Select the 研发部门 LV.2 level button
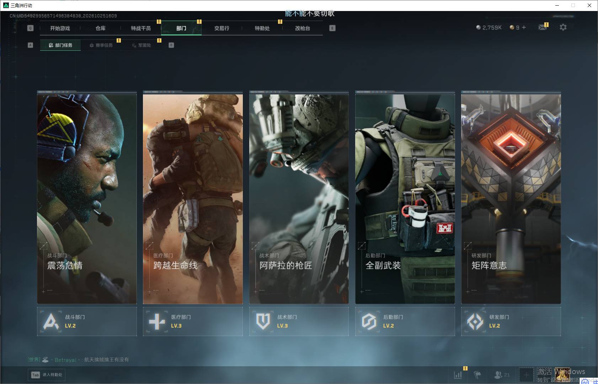This screenshot has height=384, width=598. coord(511,322)
